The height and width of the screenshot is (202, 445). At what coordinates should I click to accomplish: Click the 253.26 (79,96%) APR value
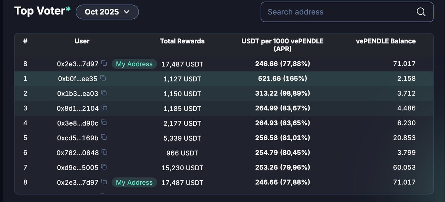(283, 167)
